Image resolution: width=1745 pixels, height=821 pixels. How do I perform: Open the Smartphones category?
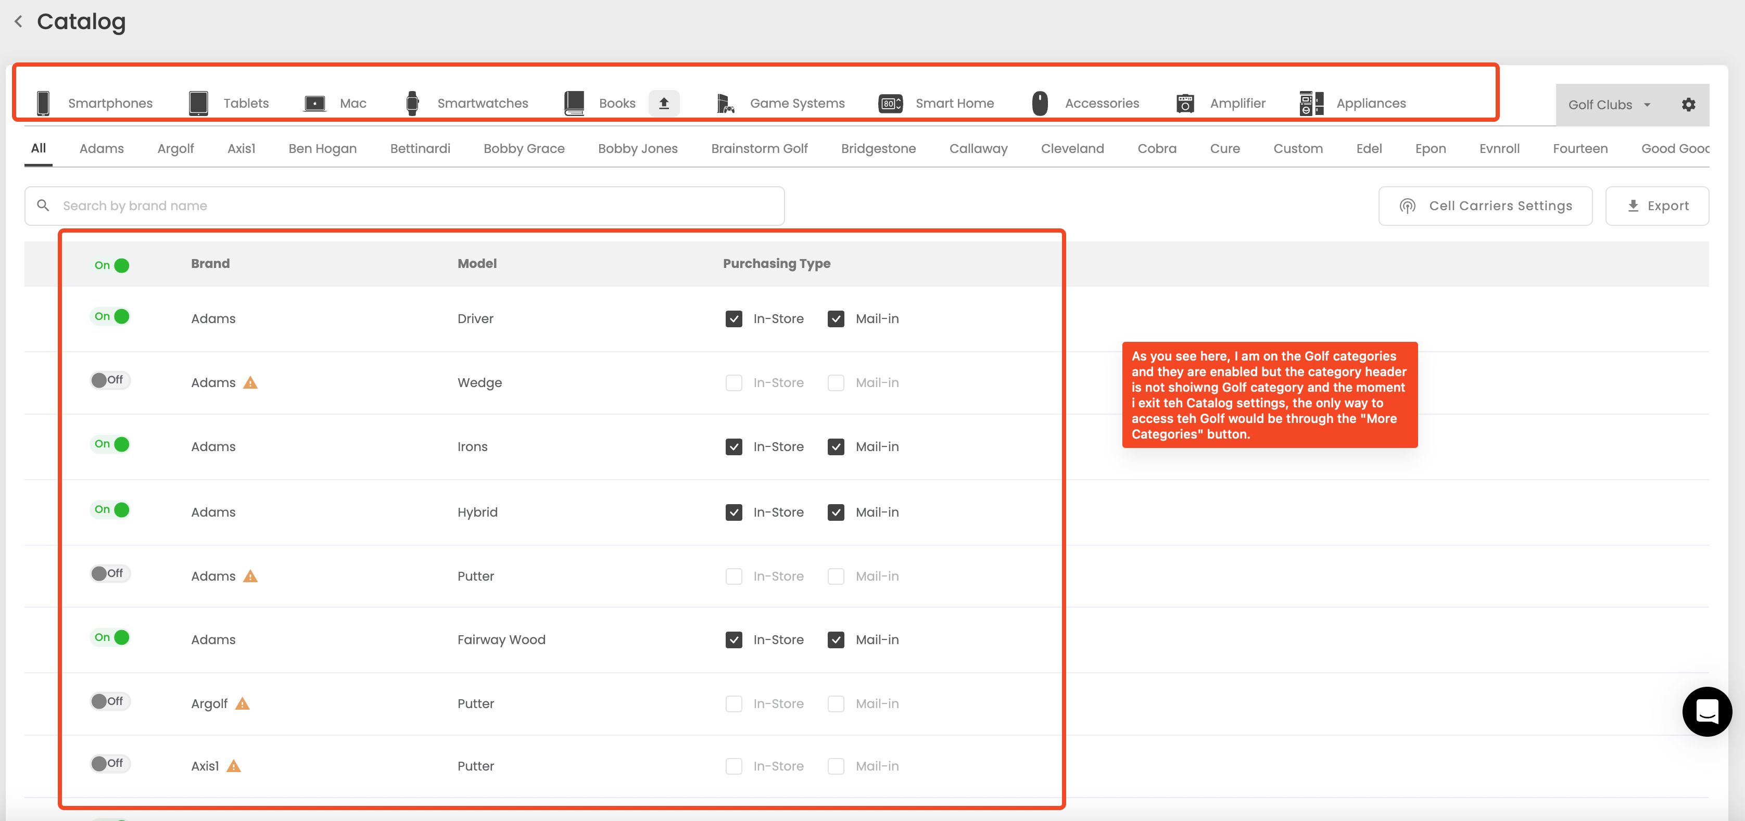pyautogui.click(x=110, y=104)
